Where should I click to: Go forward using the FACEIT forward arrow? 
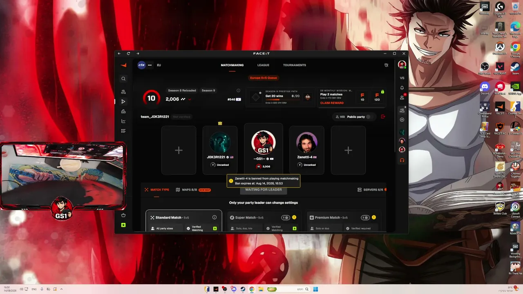(138, 53)
